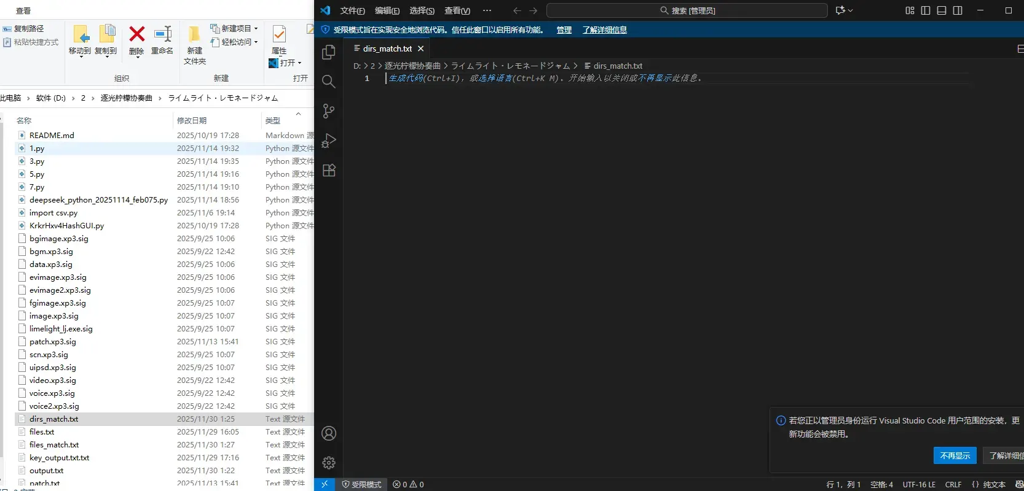Click the VS Code search box
This screenshot has height=491, width=1024.
(x=687, y=10)
